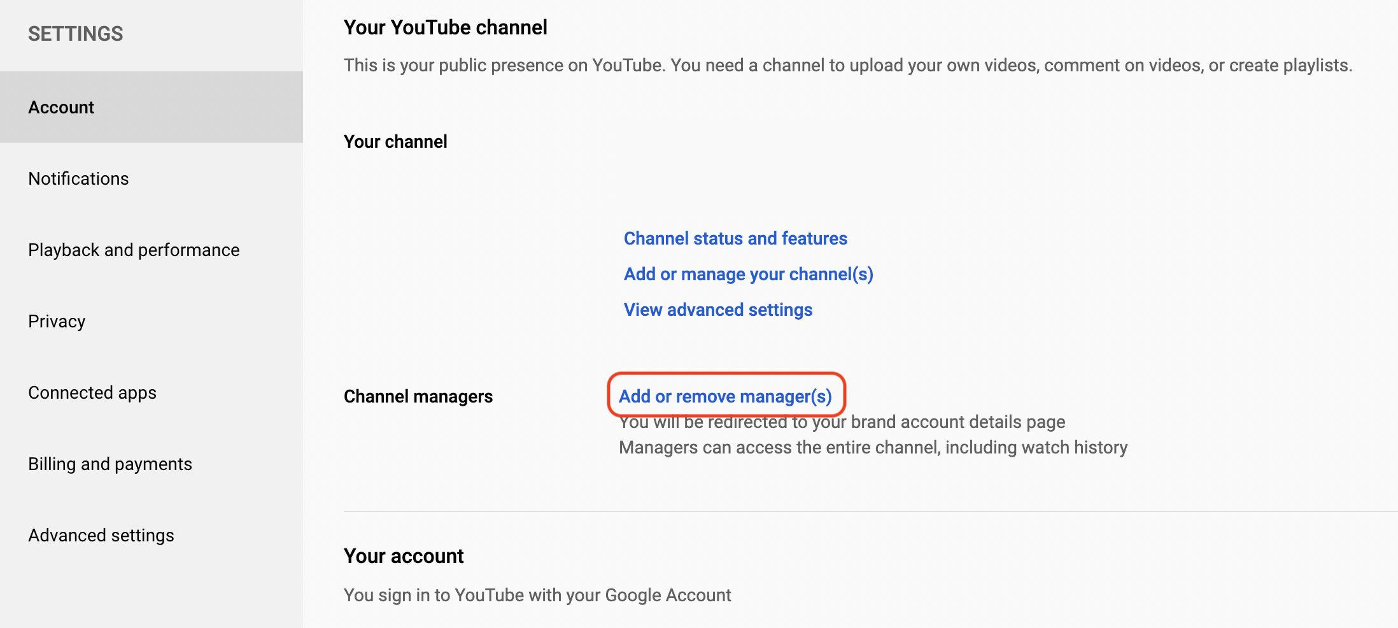Go to Notifications settings
1398x628 pixels.
coord(151,178)
